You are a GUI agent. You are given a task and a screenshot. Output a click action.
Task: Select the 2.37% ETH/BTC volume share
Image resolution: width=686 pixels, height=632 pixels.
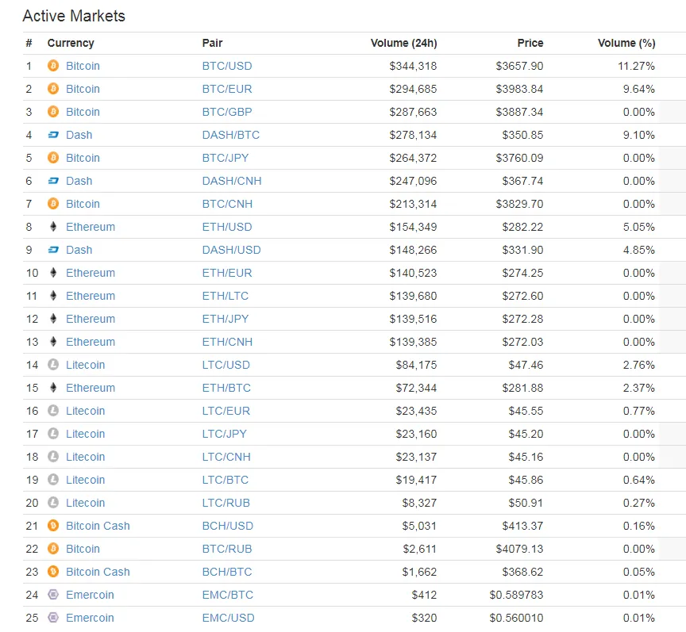point(638,388)
